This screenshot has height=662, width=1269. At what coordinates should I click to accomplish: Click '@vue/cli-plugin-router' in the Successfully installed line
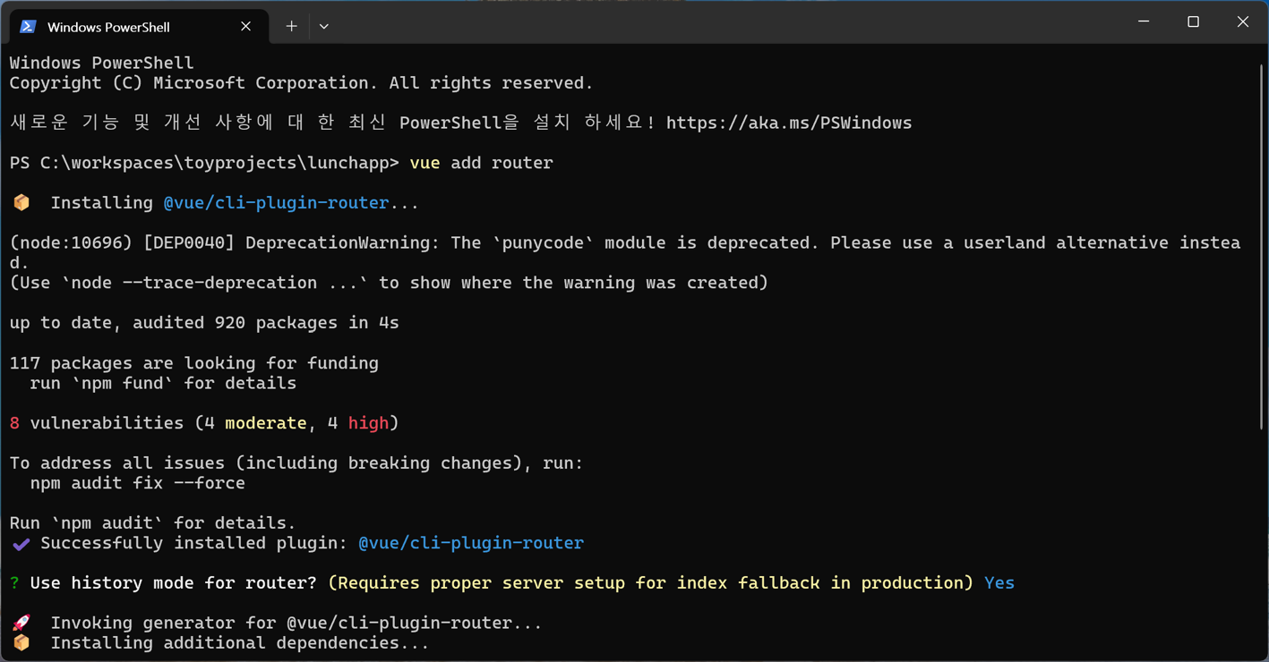(471, 543)
